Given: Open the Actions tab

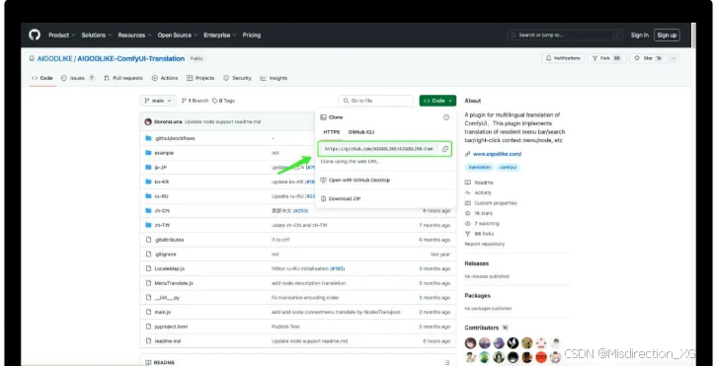Looking at the screenshot, I should tap(165, 78).
